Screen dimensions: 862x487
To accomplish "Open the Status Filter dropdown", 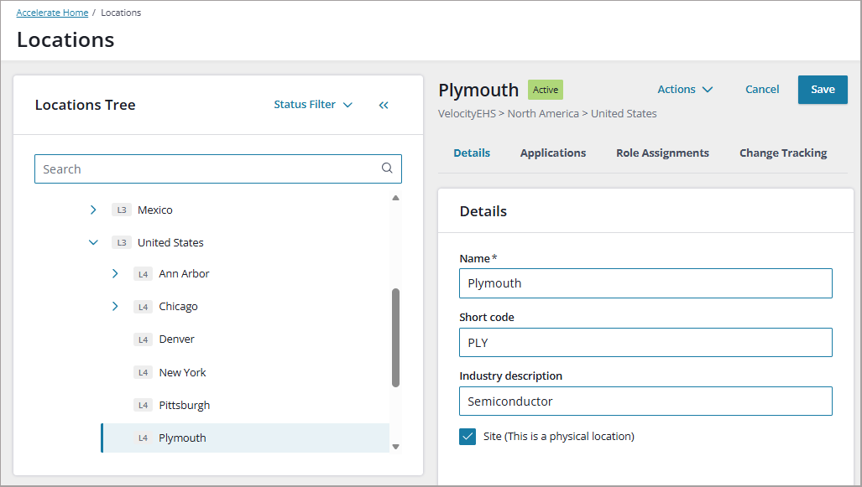I will tap(313, 104).
